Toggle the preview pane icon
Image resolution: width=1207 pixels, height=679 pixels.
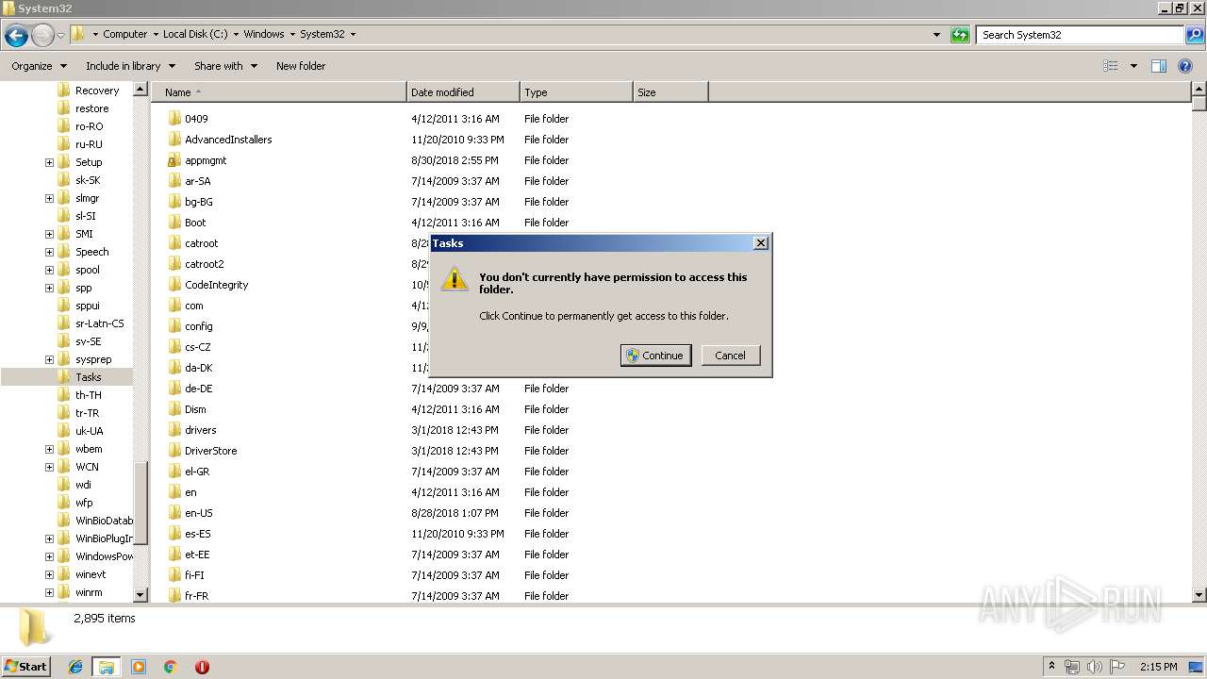[1159, 66]
